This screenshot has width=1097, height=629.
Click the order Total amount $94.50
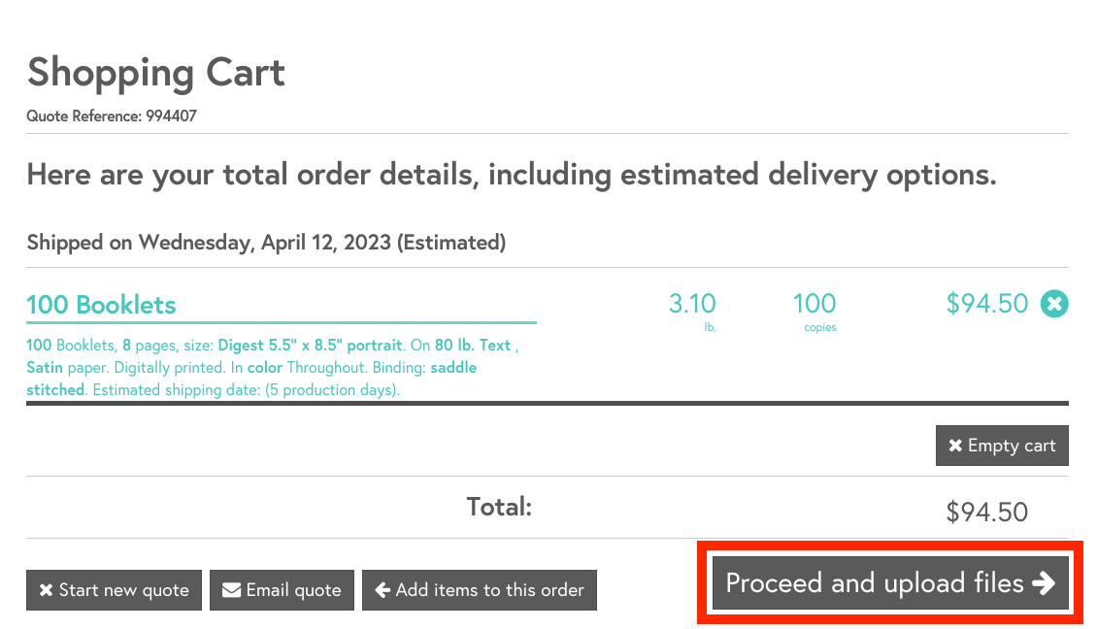pyautogui.click(x=986, y=512)
